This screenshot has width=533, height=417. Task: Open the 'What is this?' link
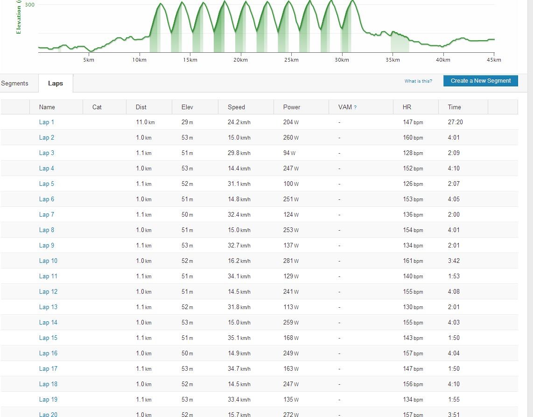point(418,81)
